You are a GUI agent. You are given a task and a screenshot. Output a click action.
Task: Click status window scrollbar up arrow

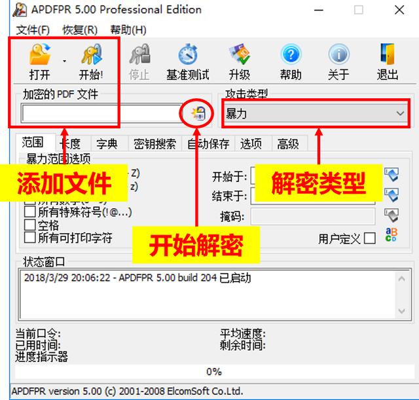[x=401, y=280]
